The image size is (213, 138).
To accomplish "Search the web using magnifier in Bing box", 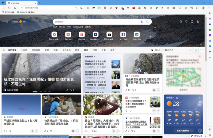I will [147, 22].
